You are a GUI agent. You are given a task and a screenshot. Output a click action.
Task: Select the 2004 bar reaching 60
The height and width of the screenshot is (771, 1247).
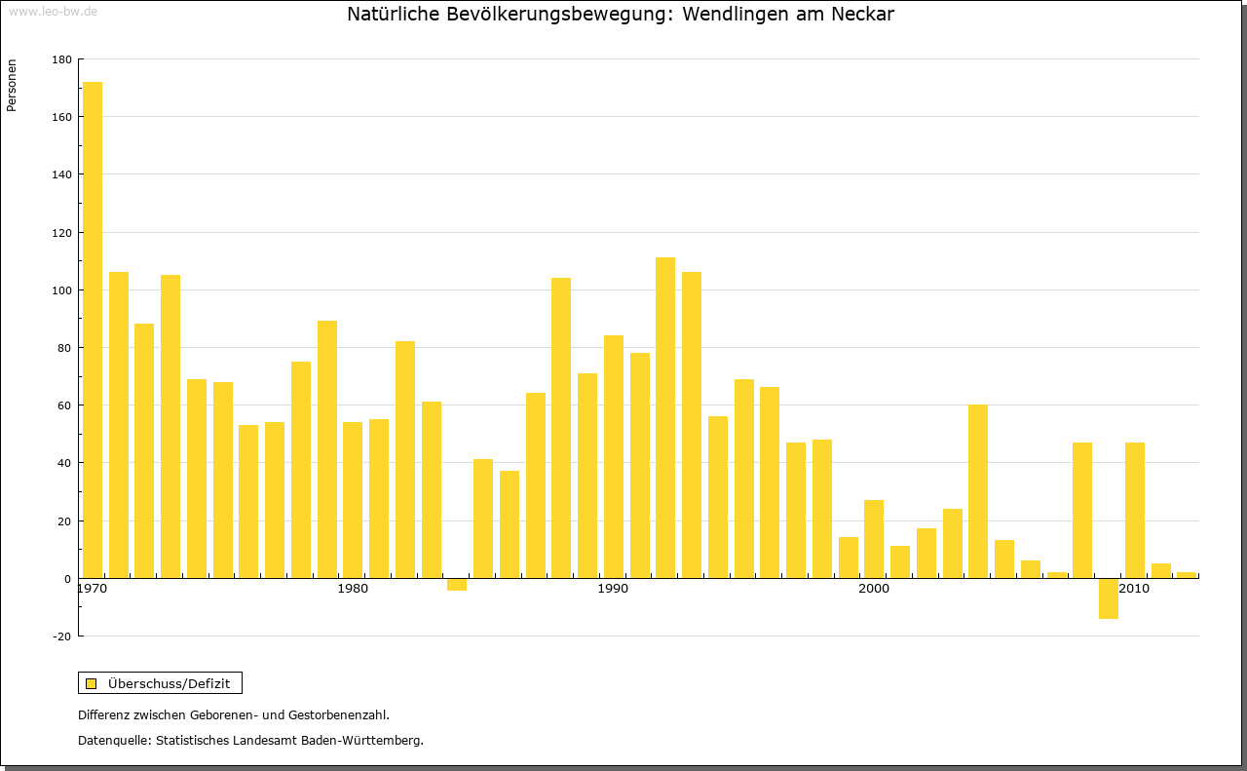coord(978,491)
